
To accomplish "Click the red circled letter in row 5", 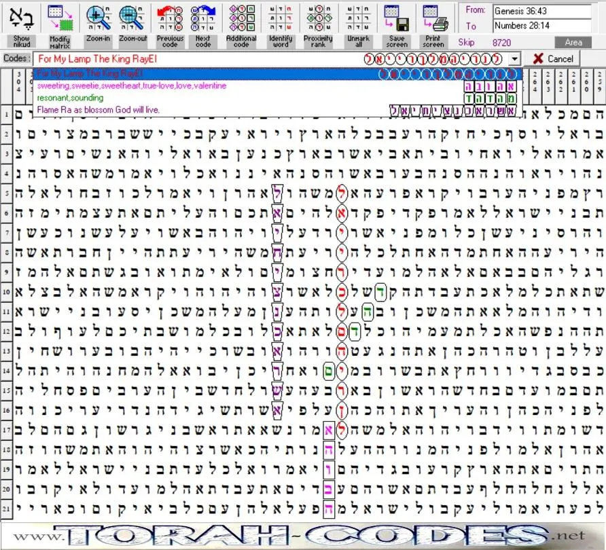I will pos(342,193).
